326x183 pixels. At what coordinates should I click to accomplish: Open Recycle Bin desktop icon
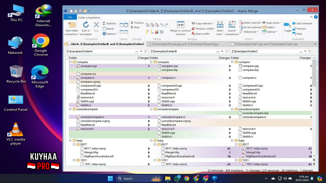16,74
